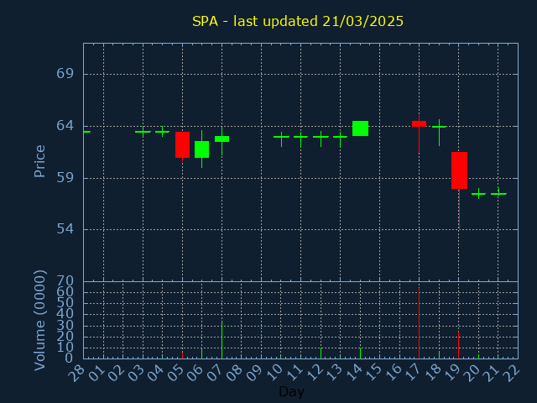This screenshot has width=537, height=403.
Task: Click the green volume bar for day 07
Action: click(x=222, y=339)
